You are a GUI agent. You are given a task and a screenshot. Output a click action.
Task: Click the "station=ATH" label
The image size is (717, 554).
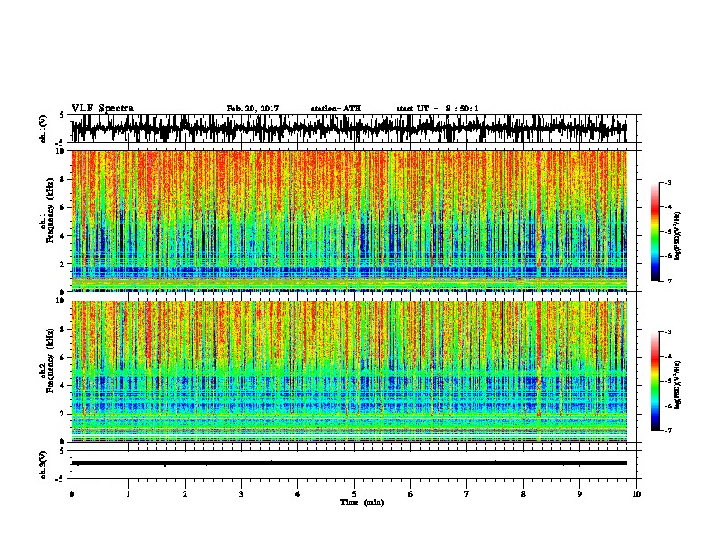[336, 109]
